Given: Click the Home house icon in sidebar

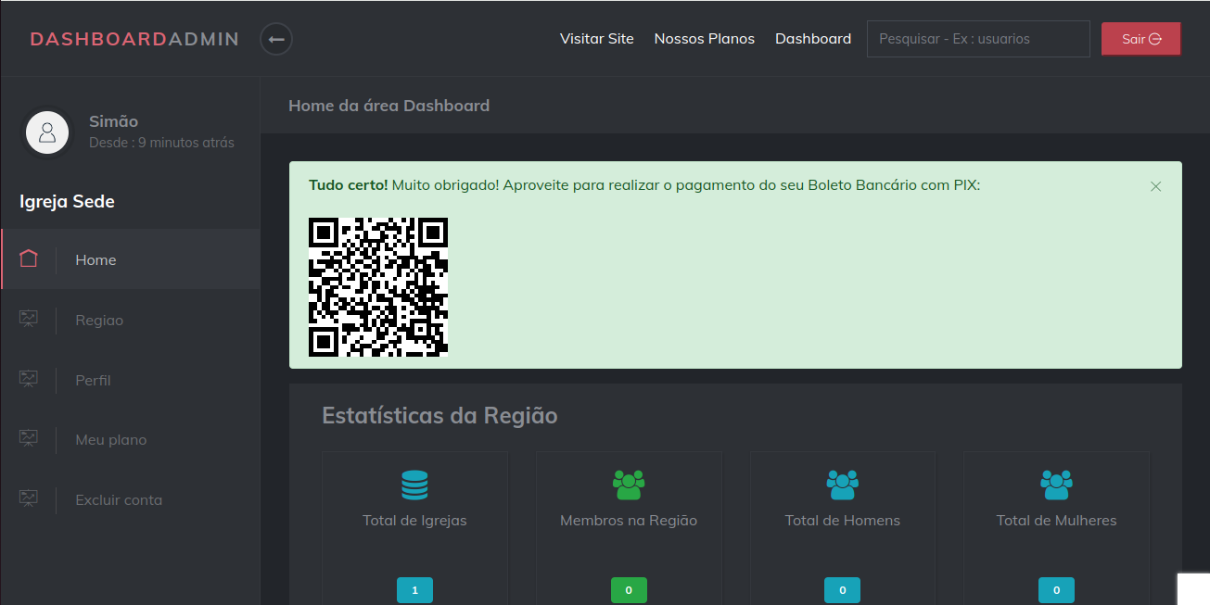Looking at the screenshot, I should (x=29, y=259).
